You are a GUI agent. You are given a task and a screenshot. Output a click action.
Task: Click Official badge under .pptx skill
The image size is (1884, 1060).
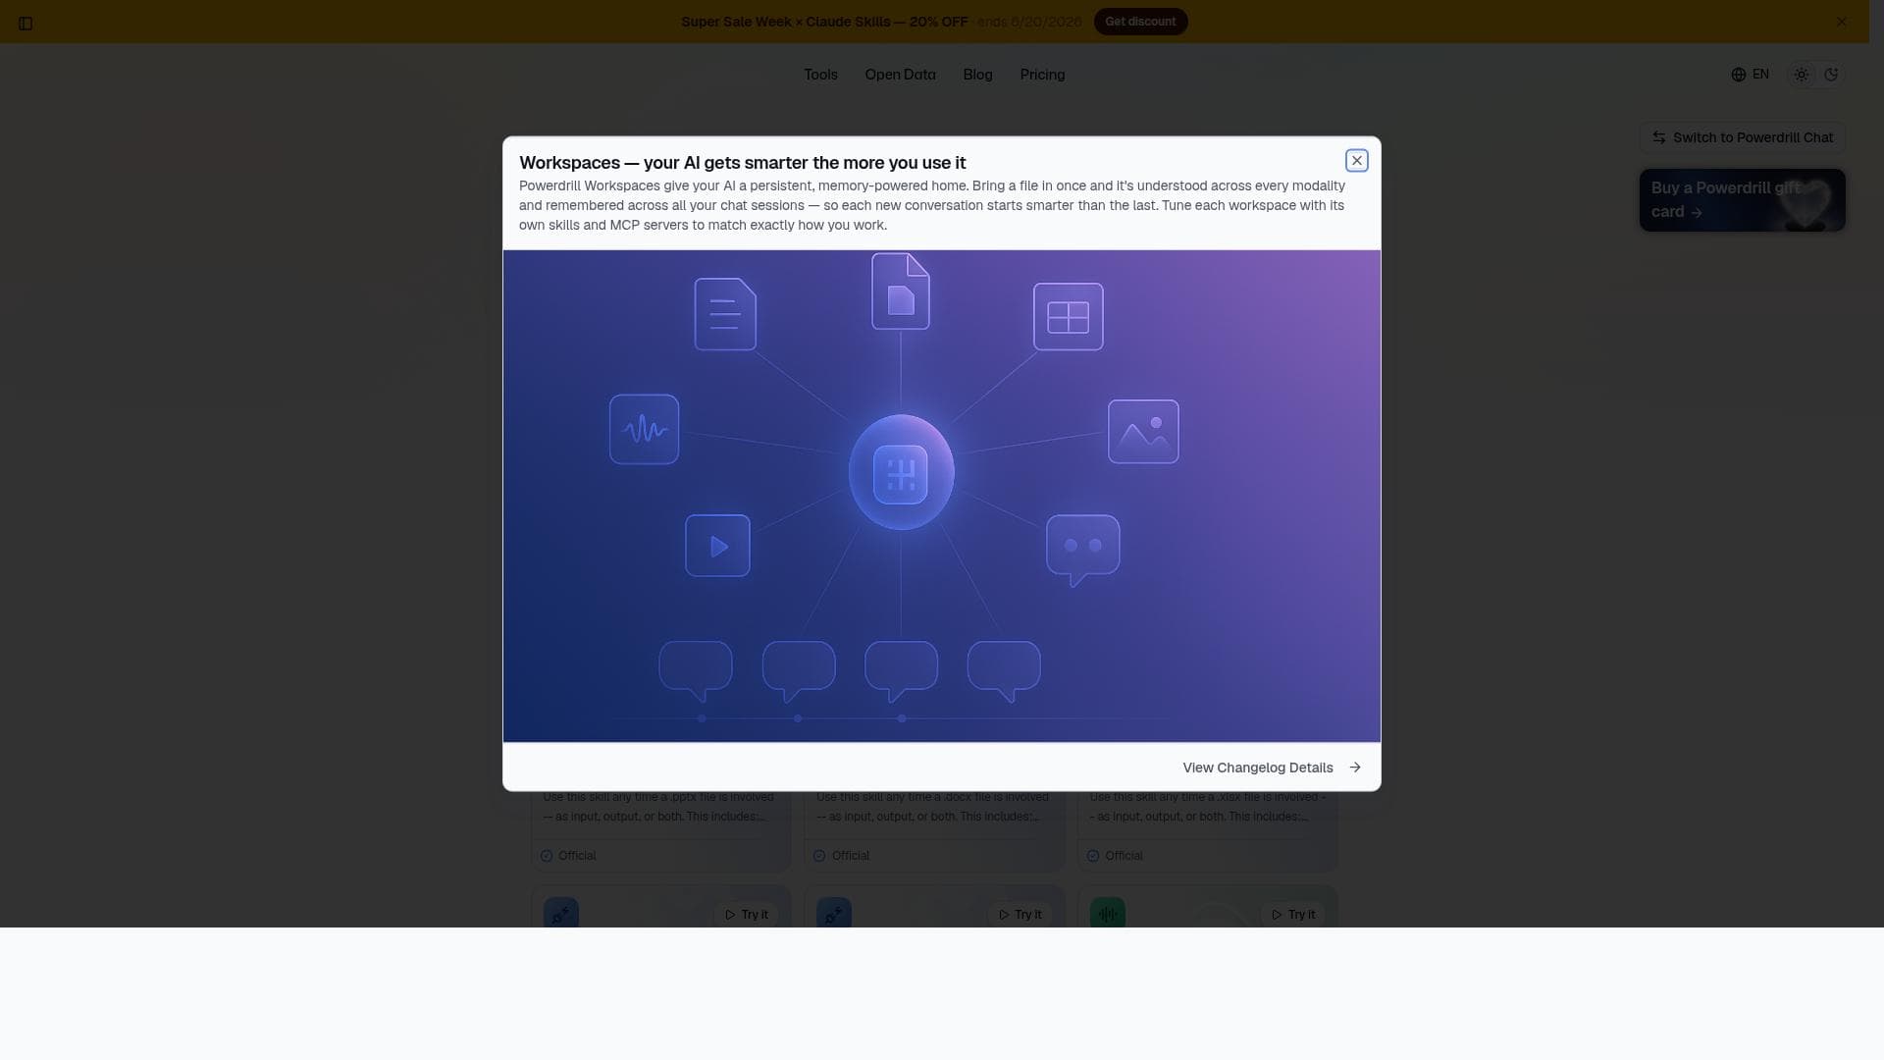click(568, 856)
